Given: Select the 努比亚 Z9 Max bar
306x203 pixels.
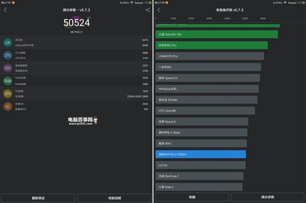Looking at the screenshot, I should coord(206,100).
